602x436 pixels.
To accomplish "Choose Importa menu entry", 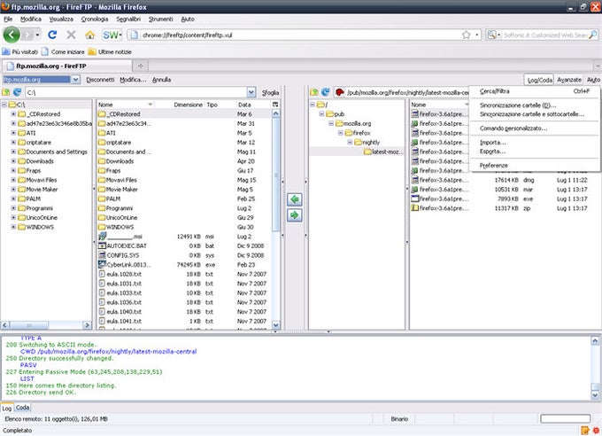I will (534, 143).
